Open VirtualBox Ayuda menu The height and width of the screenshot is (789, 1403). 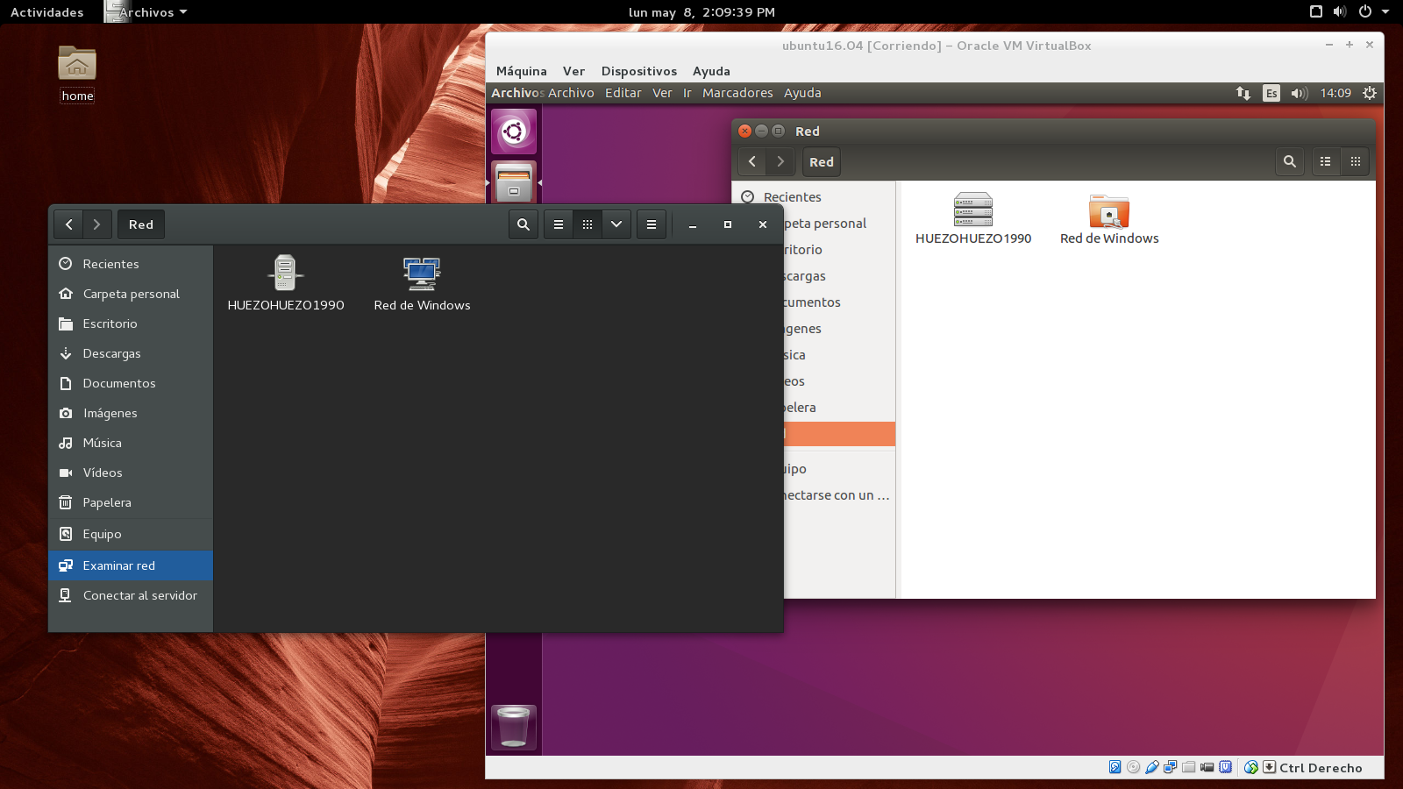pyautogui.click(x=711, y=71)
